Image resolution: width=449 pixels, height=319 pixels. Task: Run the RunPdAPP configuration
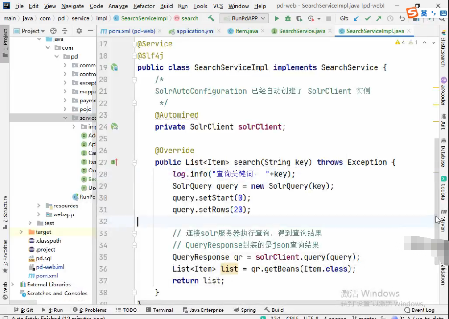point(276,18)
